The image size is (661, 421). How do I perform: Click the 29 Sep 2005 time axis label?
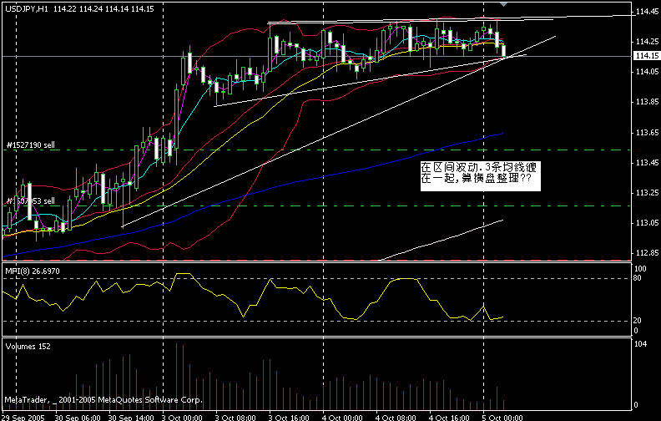pyautogui.click(x=23, y=417)
